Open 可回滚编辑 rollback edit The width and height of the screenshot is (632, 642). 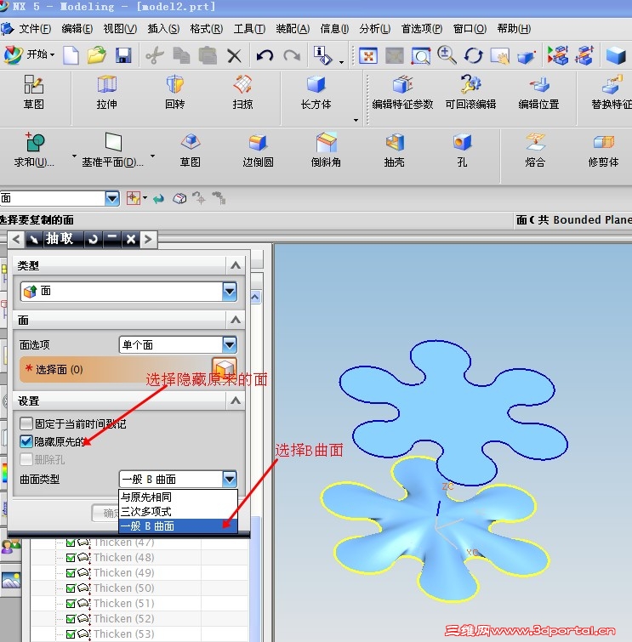(470, 93)
